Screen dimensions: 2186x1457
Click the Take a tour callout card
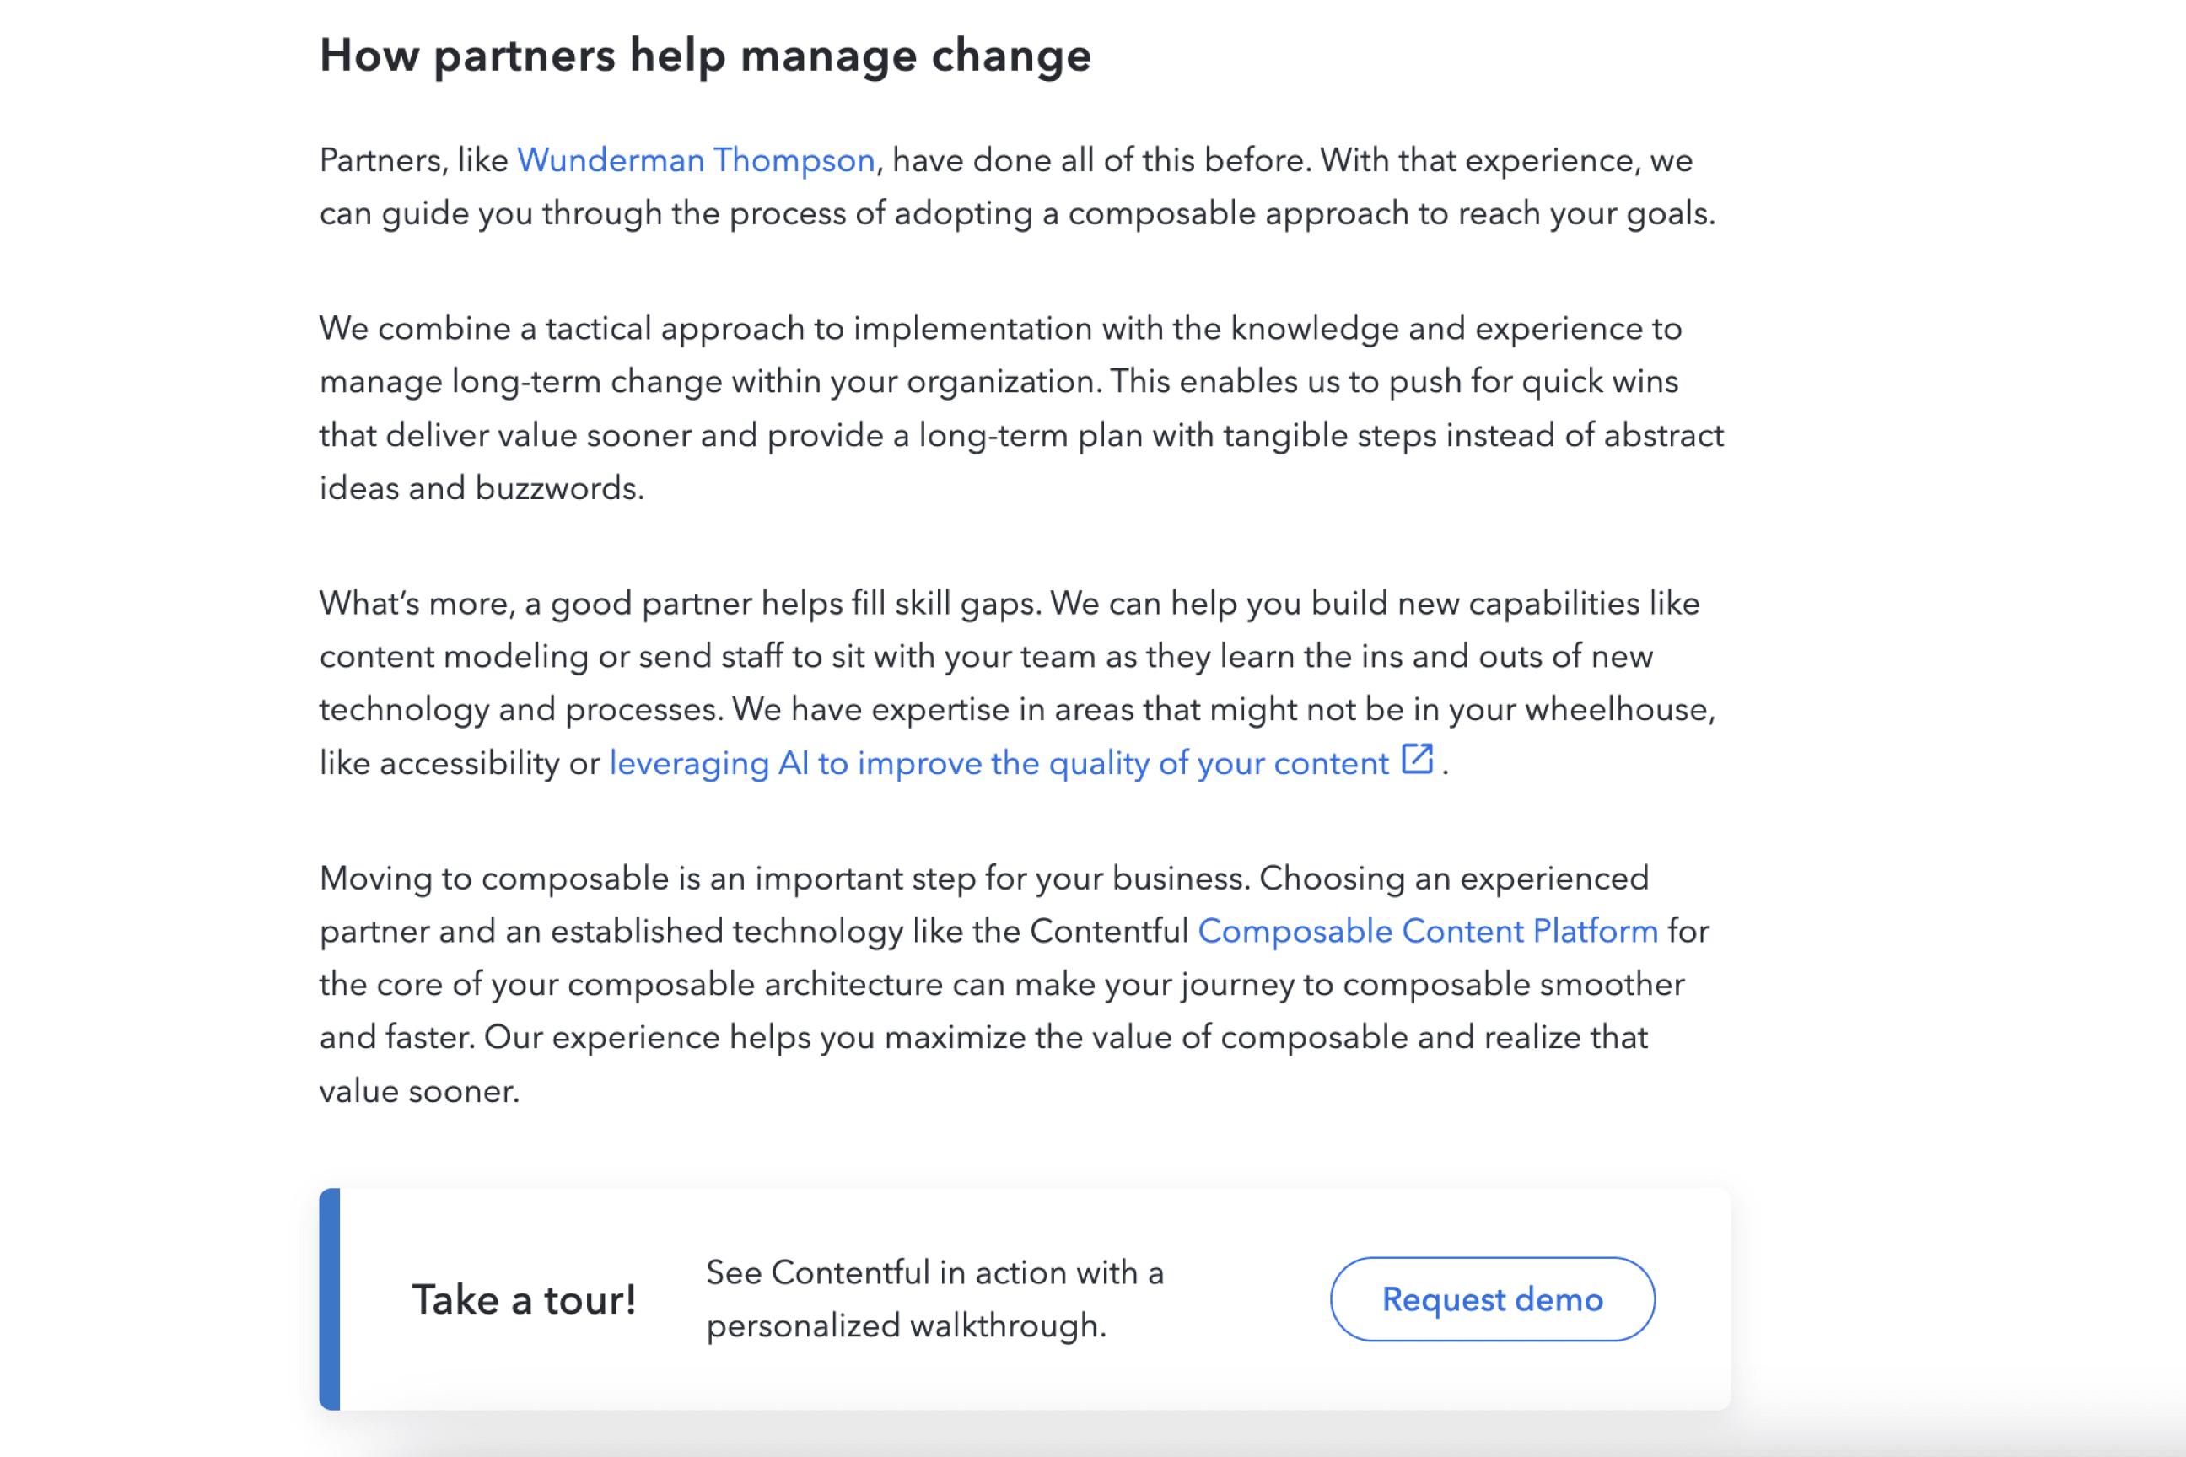1022,1298
